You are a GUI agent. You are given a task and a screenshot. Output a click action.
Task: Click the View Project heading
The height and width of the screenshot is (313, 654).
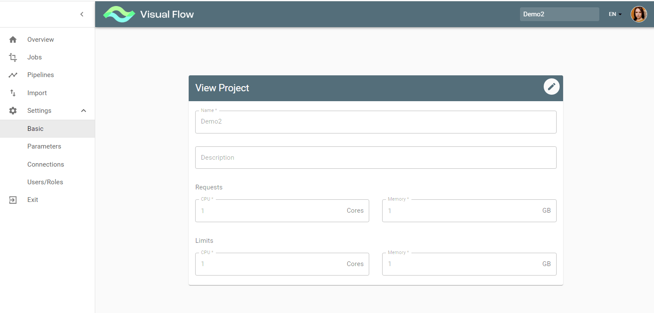tap(222, 88)
